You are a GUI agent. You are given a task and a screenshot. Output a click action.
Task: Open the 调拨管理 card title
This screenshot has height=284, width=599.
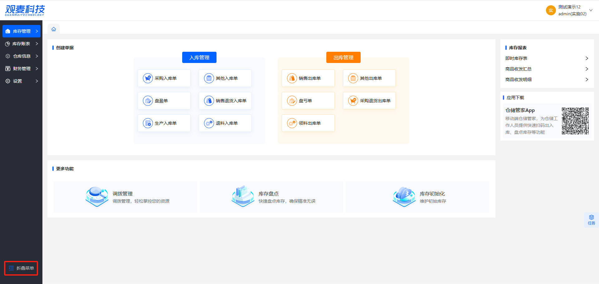(x=123, y=194)
